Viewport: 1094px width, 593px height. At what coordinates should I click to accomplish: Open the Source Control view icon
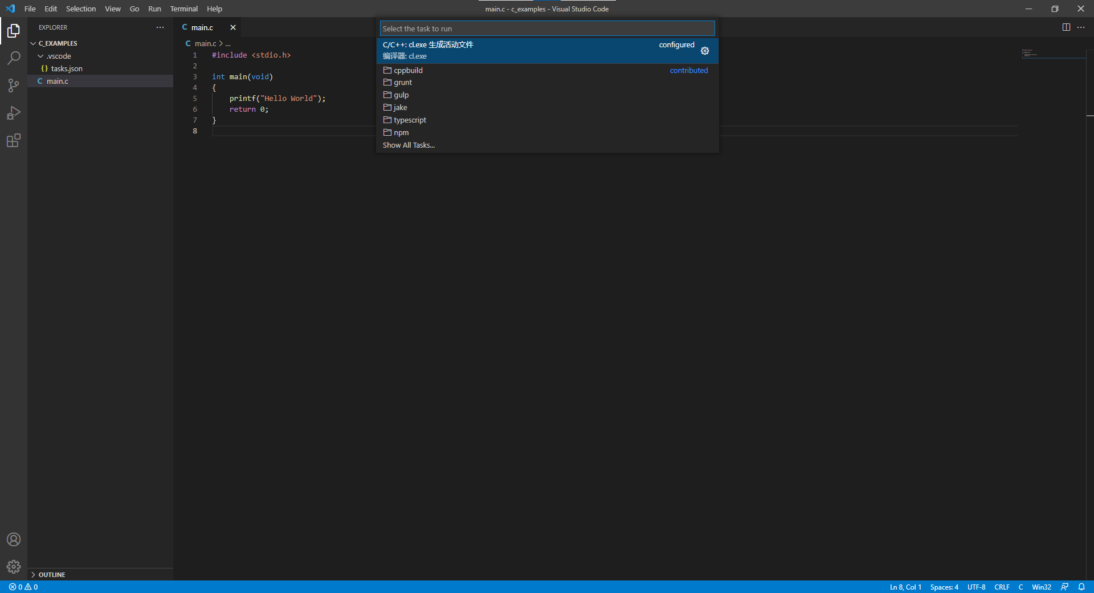(x=14, y=86)
